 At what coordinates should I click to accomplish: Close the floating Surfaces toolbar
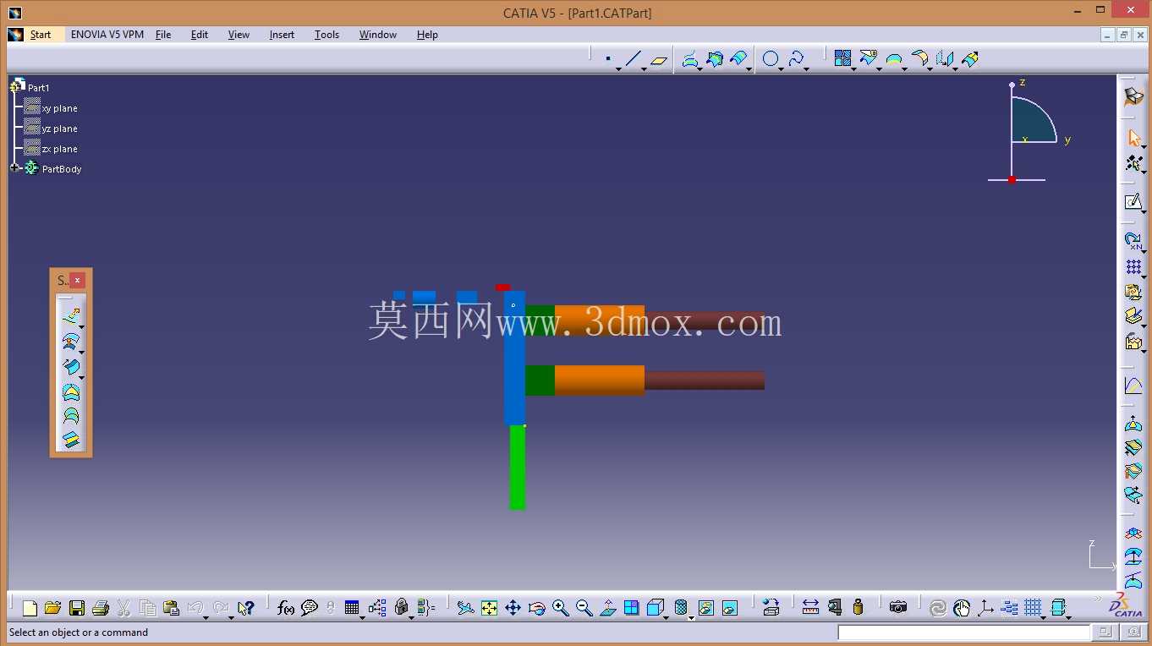(x=77, y=281)
